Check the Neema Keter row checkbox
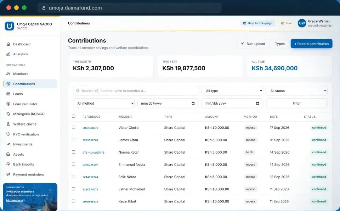 tap(74, 152)
